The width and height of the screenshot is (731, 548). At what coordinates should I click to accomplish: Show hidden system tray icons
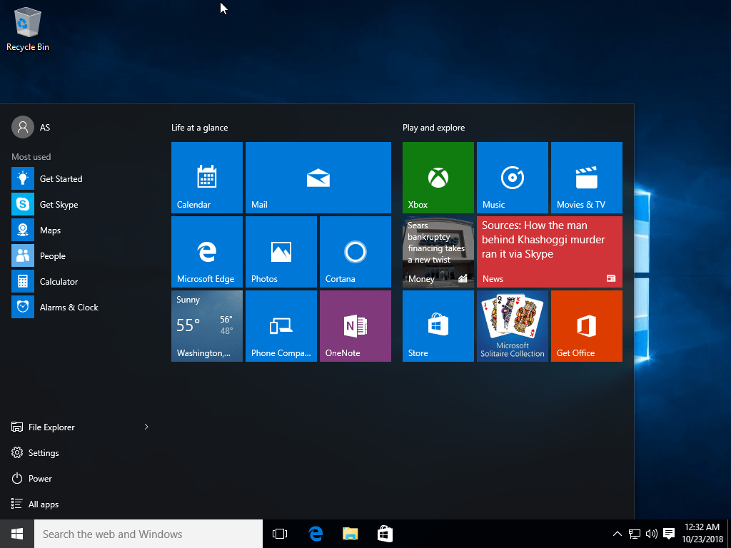617,534
